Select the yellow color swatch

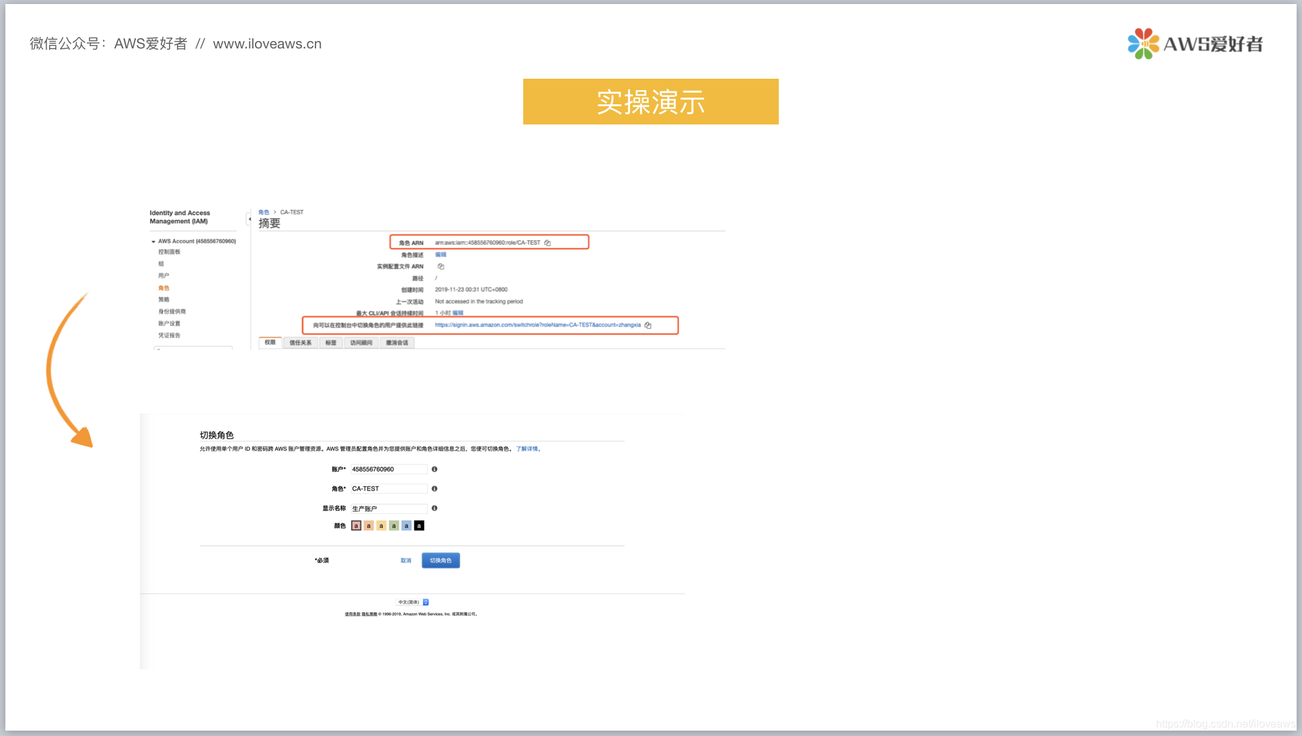coord(381,525)
